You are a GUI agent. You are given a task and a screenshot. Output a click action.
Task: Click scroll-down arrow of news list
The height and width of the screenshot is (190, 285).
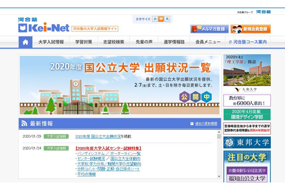(x=219, y=176)
